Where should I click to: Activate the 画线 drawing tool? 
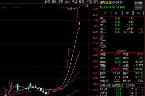pos(74,2)
